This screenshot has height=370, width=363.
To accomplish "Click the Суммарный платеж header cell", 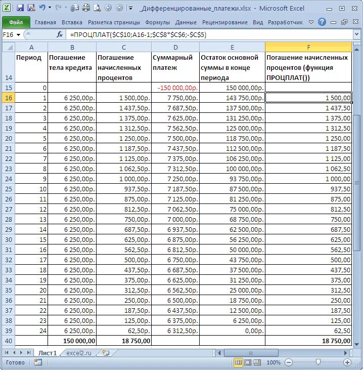I will (175, 67).
